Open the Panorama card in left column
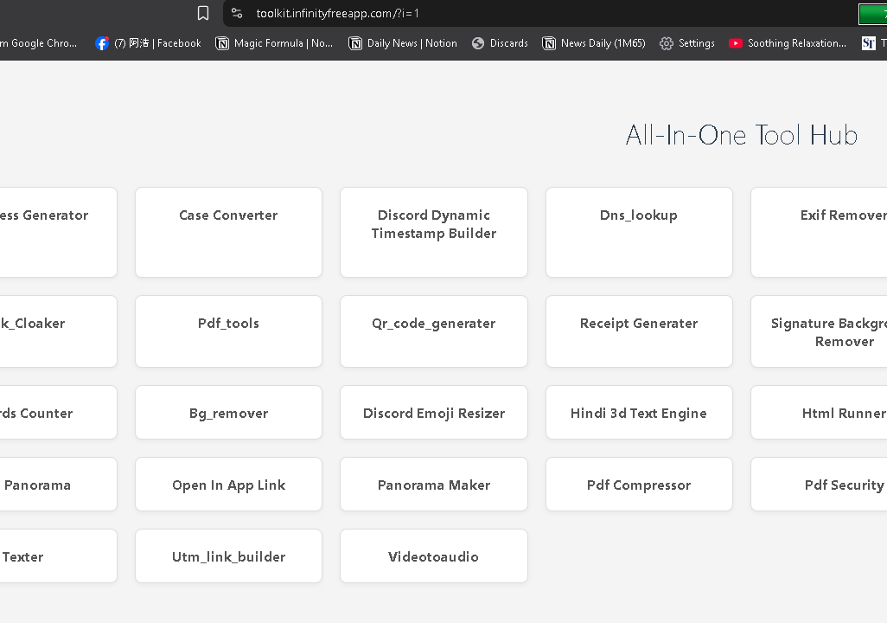The image size is (887, 623). click(58, 485)
